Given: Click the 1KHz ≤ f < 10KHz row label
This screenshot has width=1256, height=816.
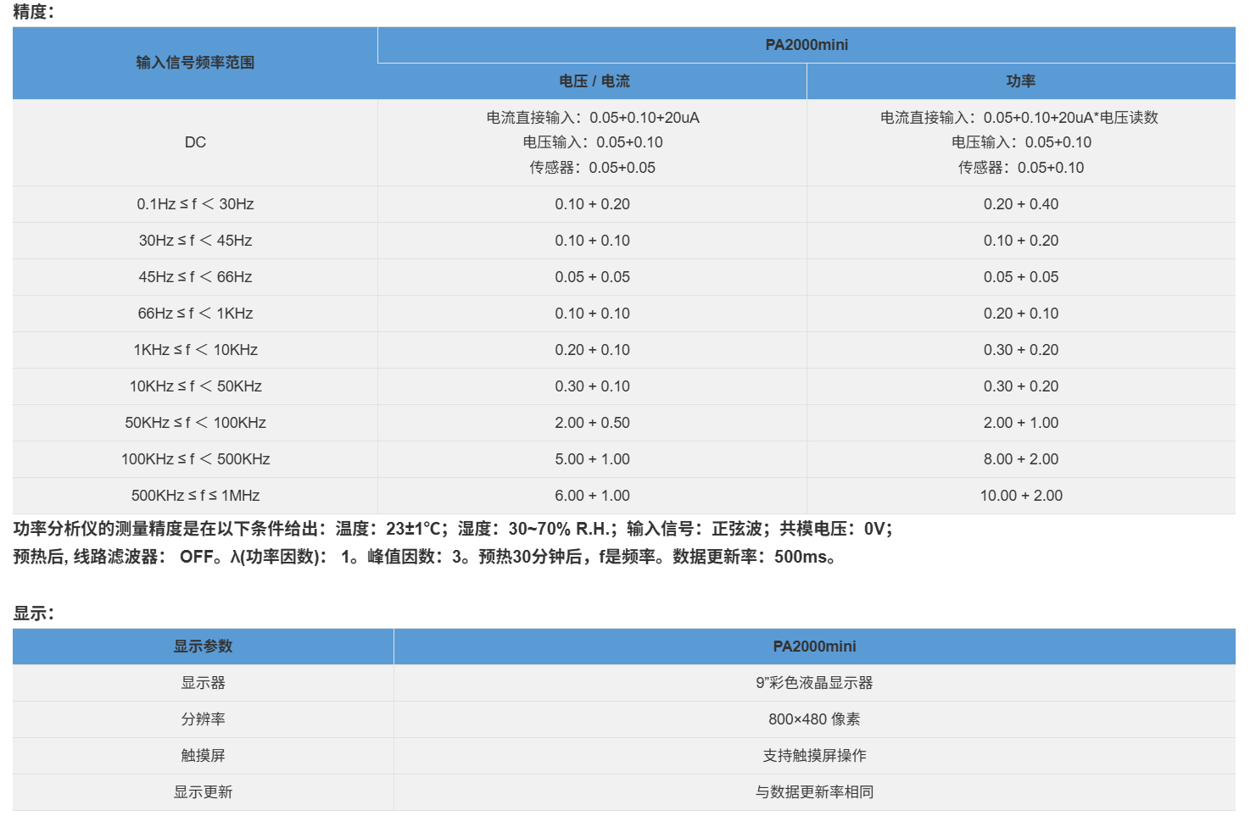Looking at the screenshot, I should [195, 350].
